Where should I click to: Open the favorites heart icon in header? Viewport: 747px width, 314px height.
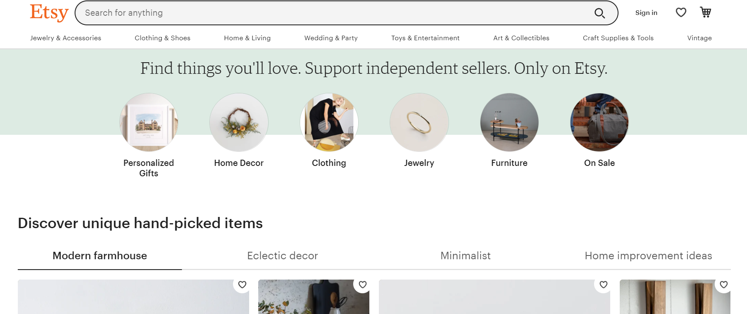(x=681, y=12)
